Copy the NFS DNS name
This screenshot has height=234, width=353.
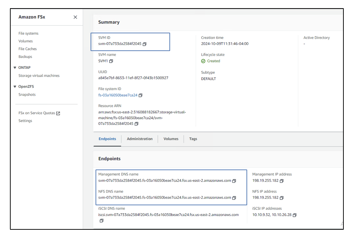click(234, 198)
